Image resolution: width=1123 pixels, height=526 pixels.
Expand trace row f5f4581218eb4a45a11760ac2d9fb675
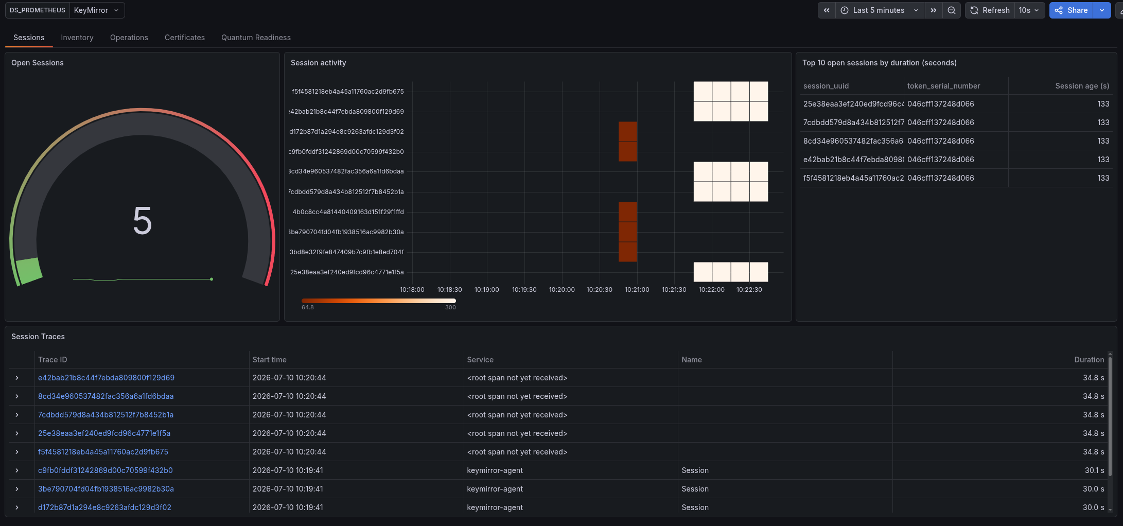tap(17, 452)
